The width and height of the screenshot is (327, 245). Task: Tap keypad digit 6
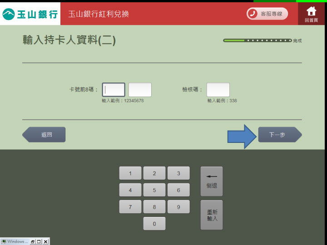(x=178, y=190)
